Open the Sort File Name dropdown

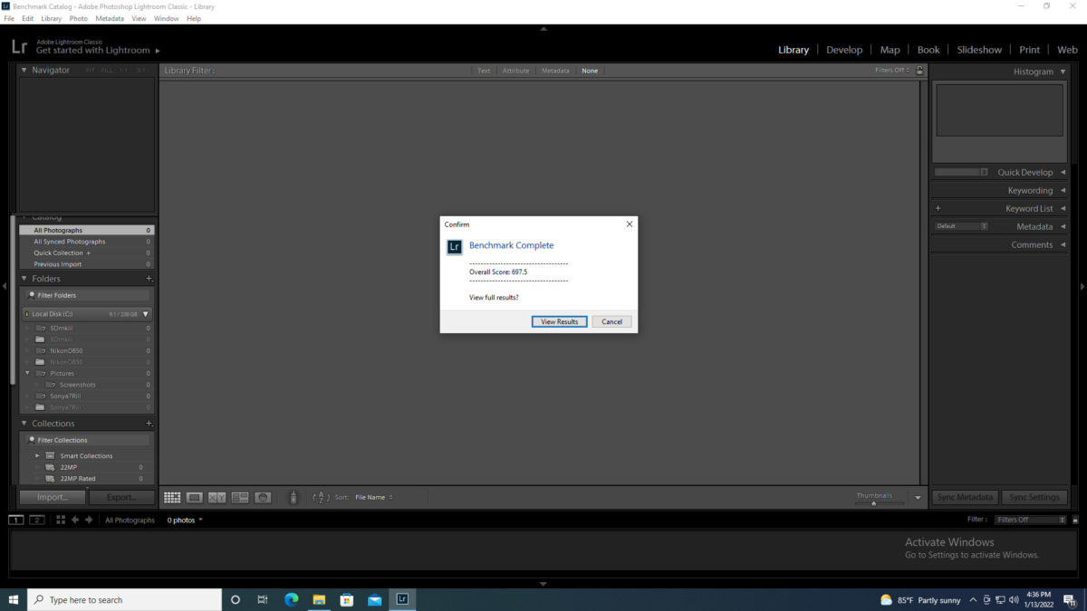373,497
